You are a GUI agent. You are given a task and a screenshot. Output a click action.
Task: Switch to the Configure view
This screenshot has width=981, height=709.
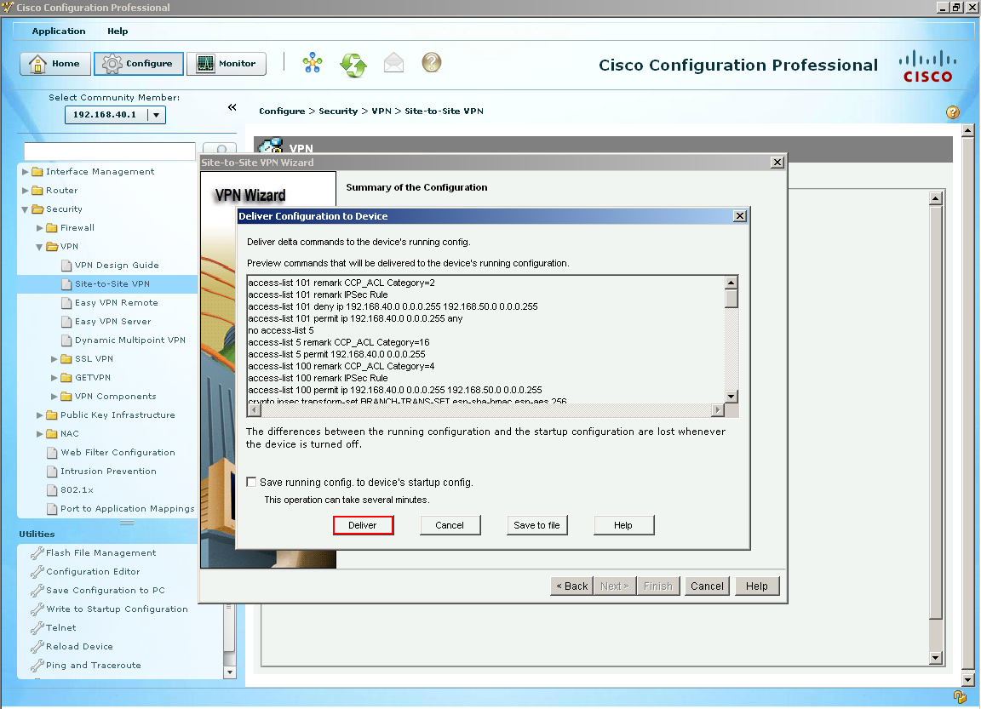point(138,63)
